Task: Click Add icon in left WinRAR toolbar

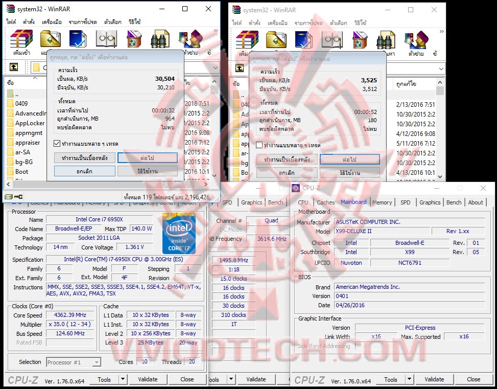Action: point(21,39)
